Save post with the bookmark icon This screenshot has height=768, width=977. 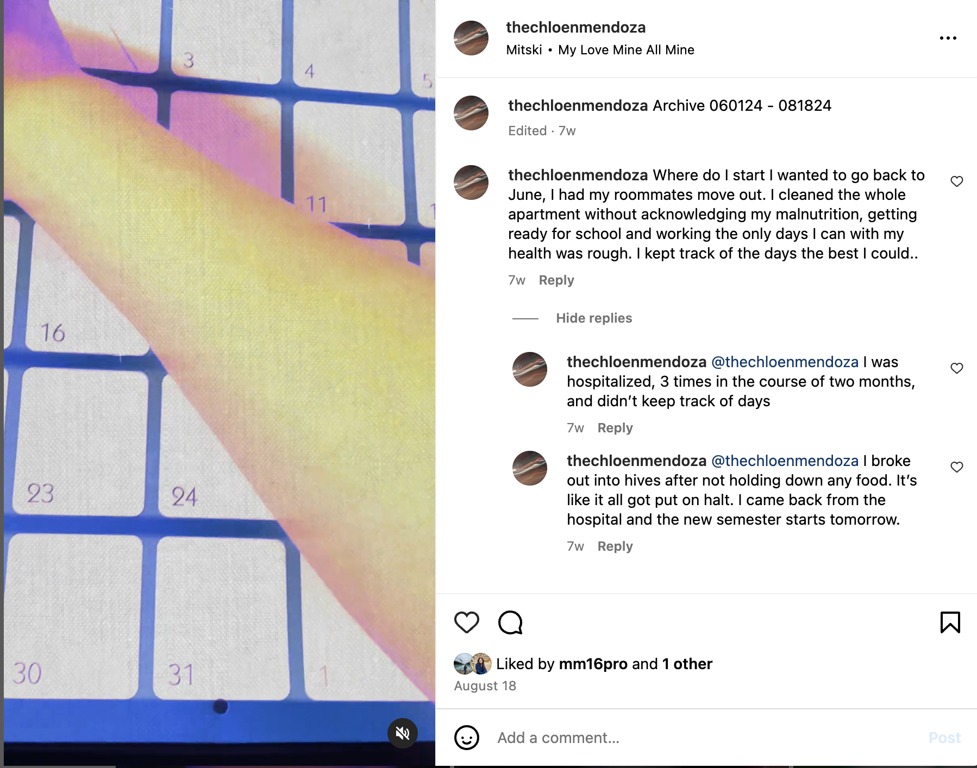[950, 622]
